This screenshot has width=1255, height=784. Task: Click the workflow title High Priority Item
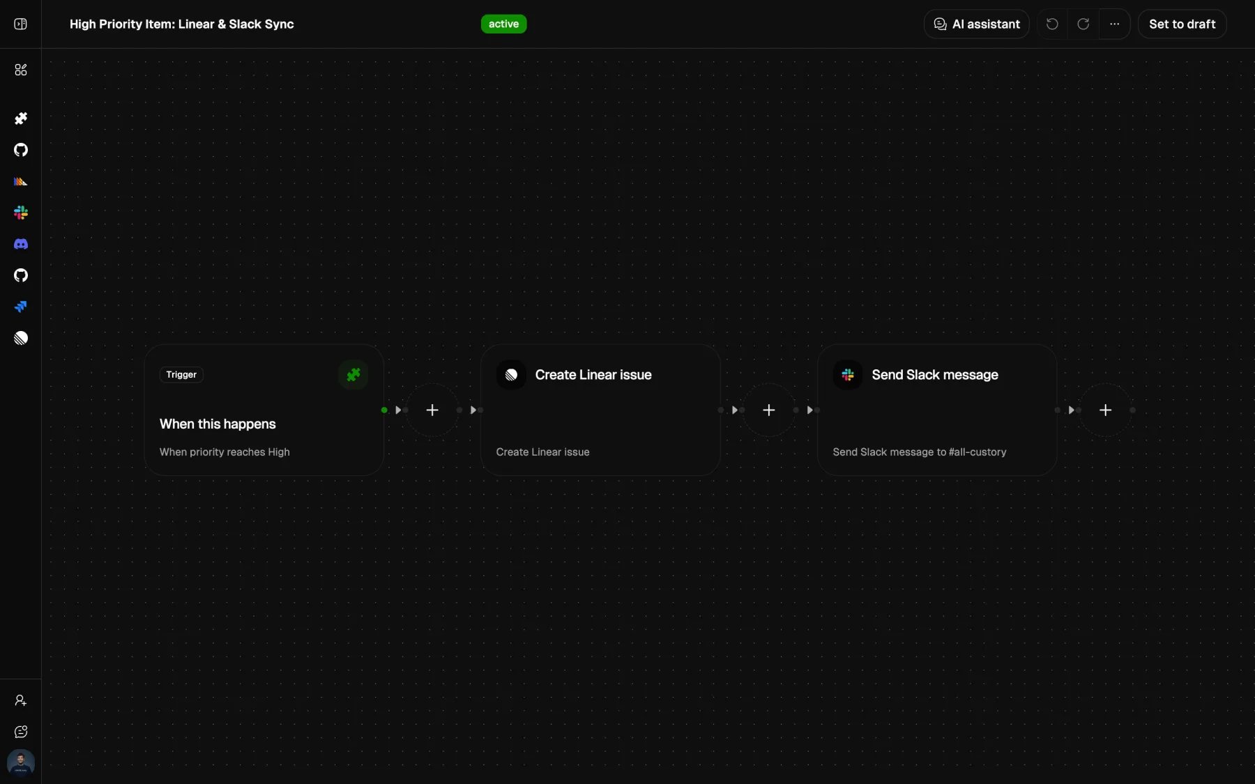pyautogui.click(x=181, y=24)
